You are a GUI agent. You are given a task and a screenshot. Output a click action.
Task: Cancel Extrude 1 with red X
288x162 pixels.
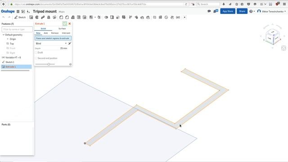(x=70, y=23)
